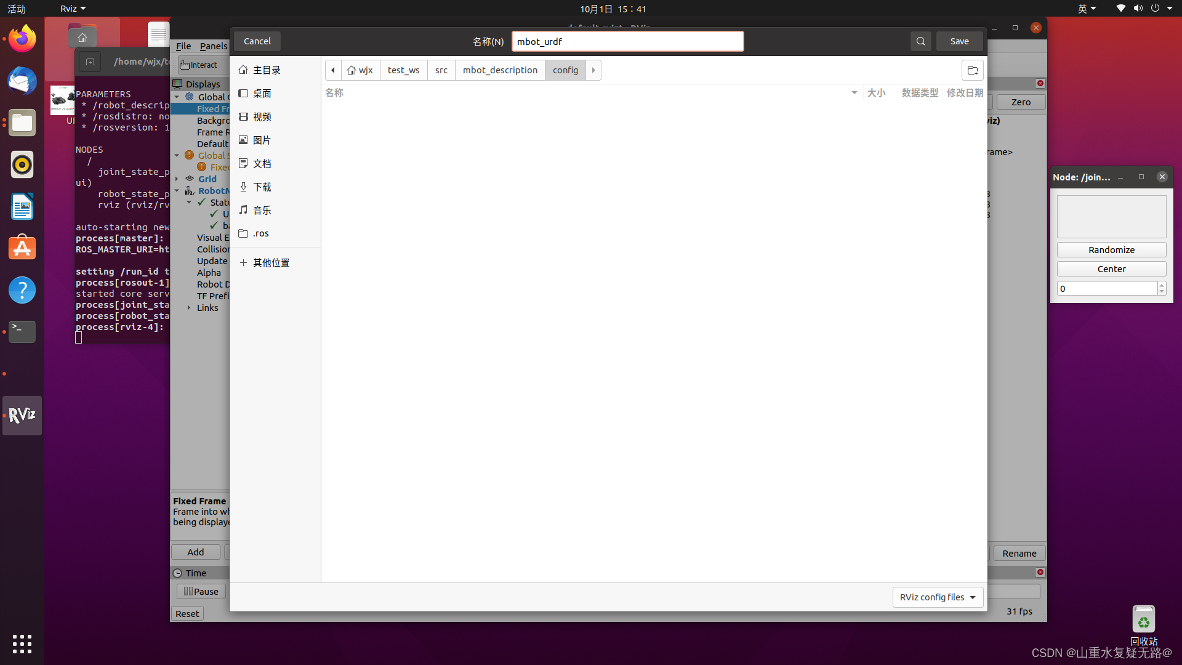
Task: Navigate to src in path bar
Action: (x=441, y=70)
